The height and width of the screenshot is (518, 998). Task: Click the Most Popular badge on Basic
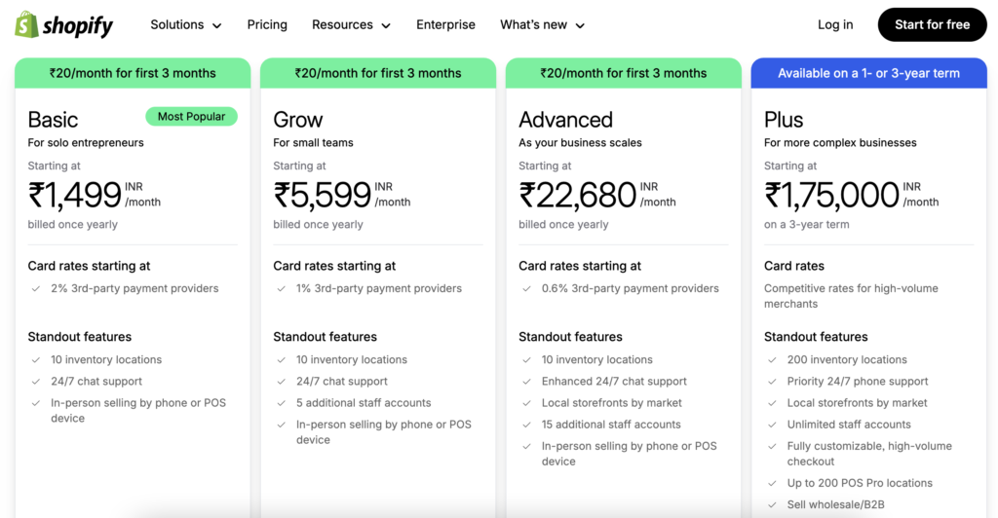[x=191, y=117]
